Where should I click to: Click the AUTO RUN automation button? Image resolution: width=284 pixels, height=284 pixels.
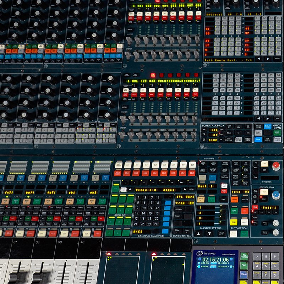(236, 163)
